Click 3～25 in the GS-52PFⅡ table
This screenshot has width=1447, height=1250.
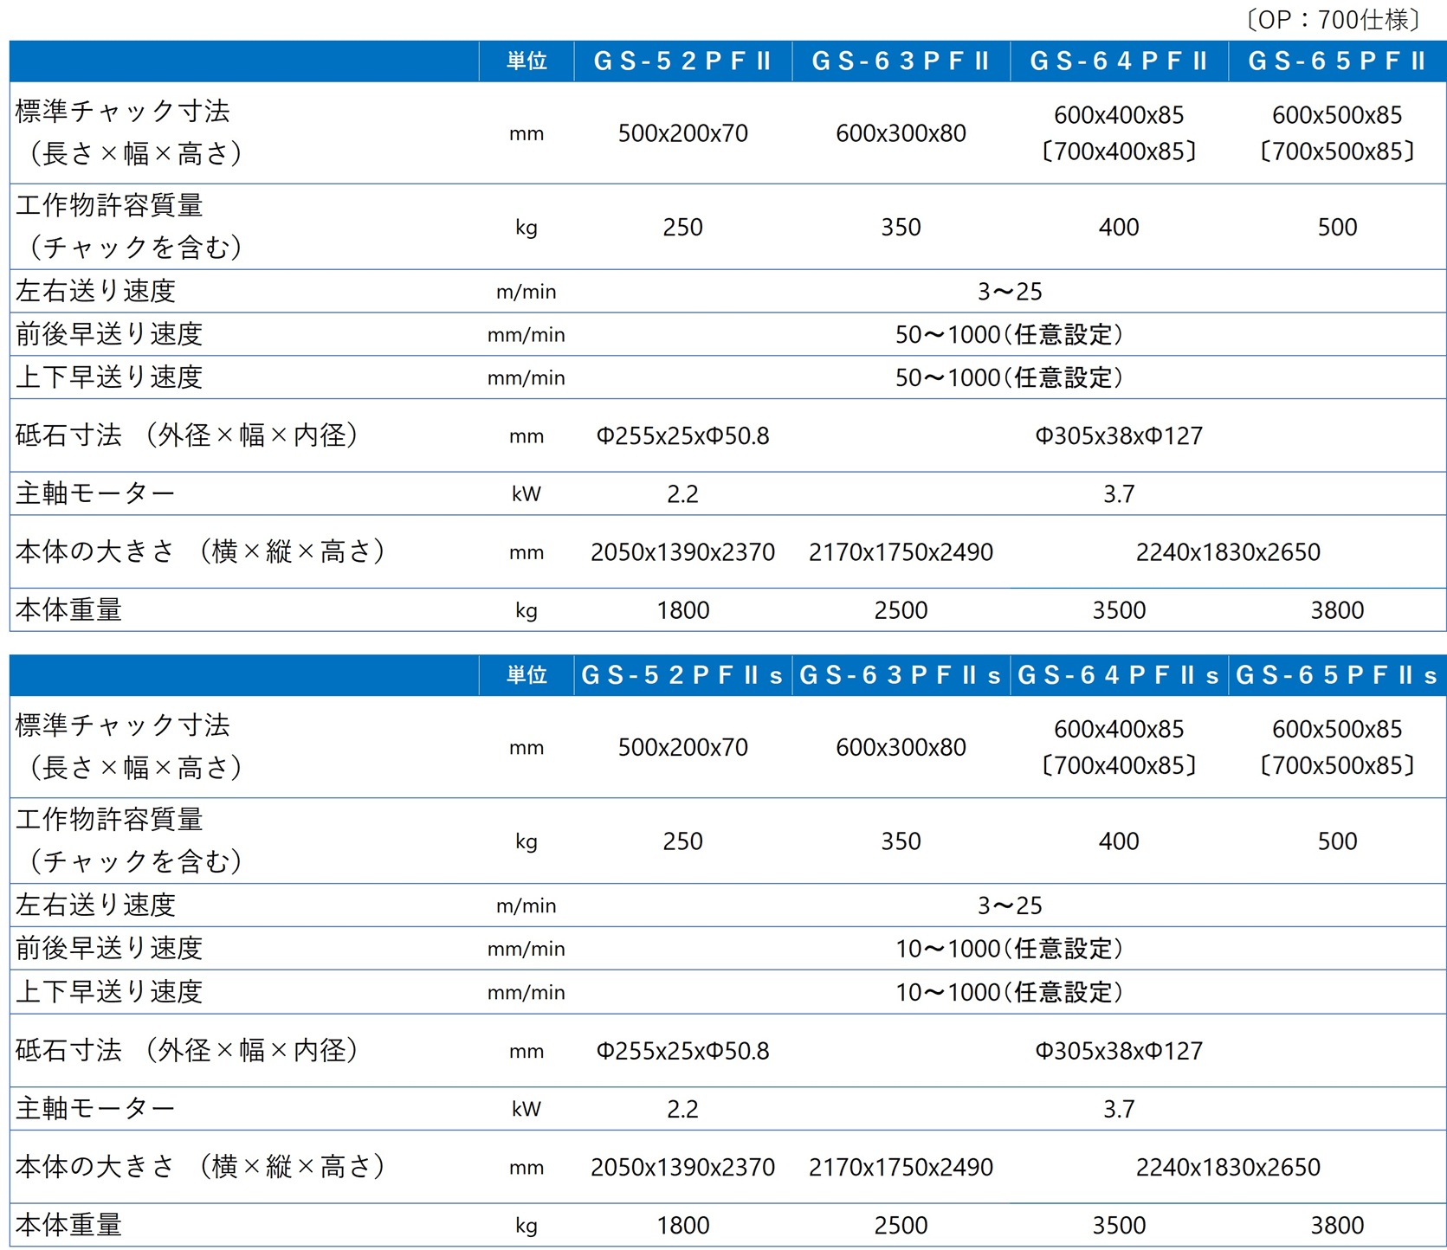click(1010, 292)
